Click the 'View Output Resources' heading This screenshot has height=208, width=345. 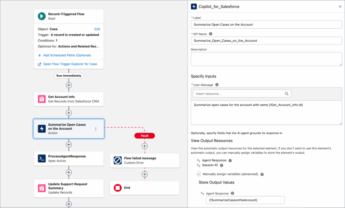(212, 141)
